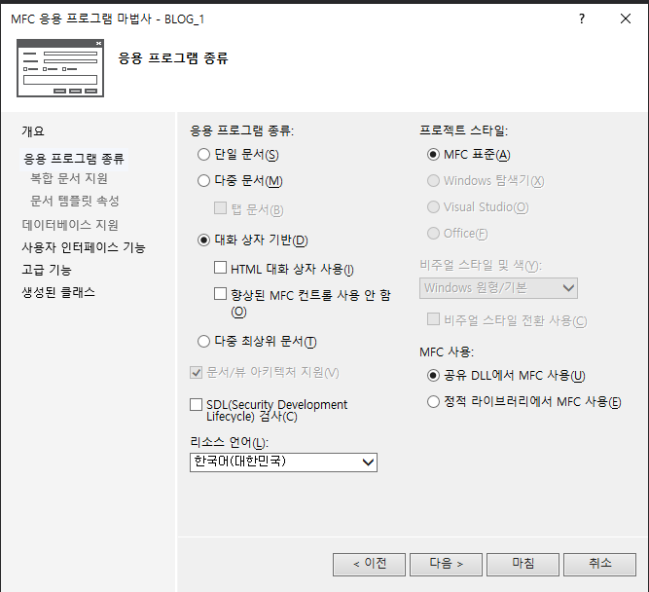649x592 pixels.
Task: Select Office(F) project style
Action: point(433,234)
